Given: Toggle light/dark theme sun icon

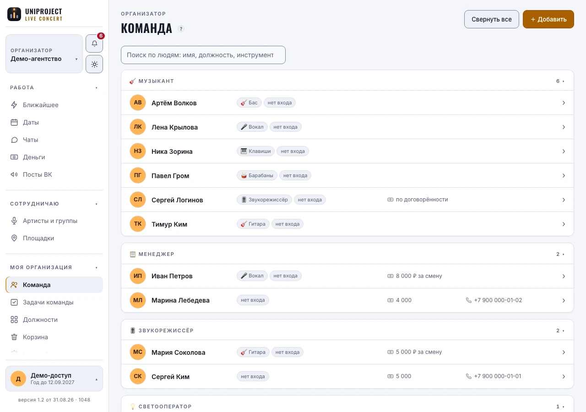Looking at the screenshot, I should pos(94,64).
